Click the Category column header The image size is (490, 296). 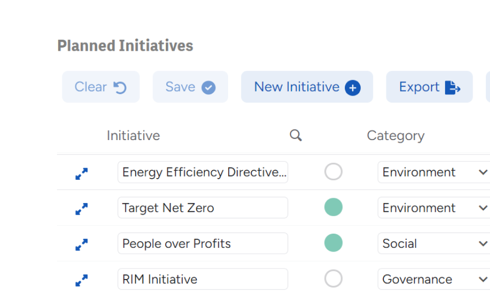(x=395, y=136)
